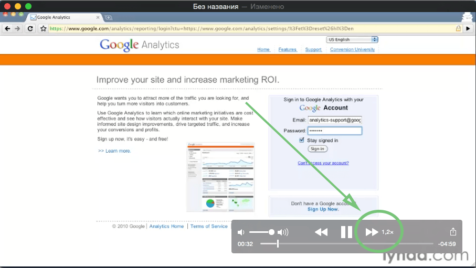Click the green zoom window button
This screenshot has width=476, height=268.
pyautogui.click(x=28, y=6)
